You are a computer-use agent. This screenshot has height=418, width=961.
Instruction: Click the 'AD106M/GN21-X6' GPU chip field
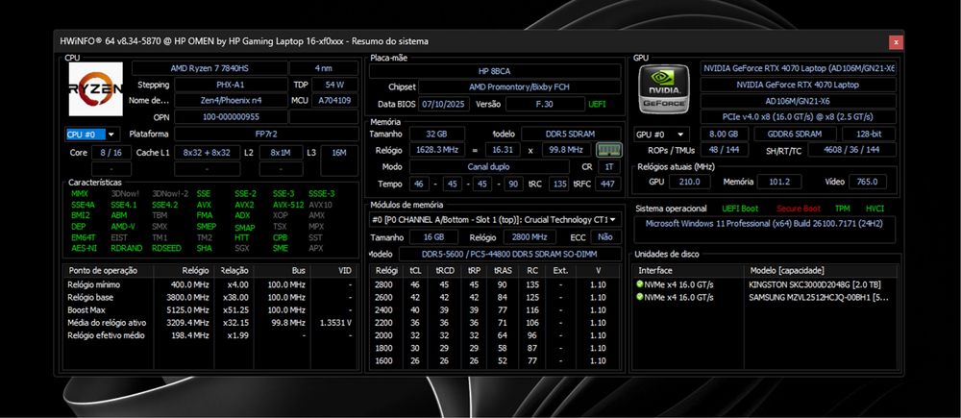click(x=798, y=101)
